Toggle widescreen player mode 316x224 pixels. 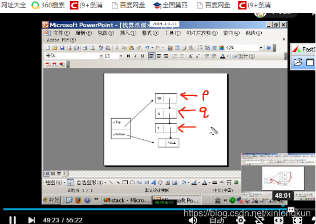[x=278, y=221]
